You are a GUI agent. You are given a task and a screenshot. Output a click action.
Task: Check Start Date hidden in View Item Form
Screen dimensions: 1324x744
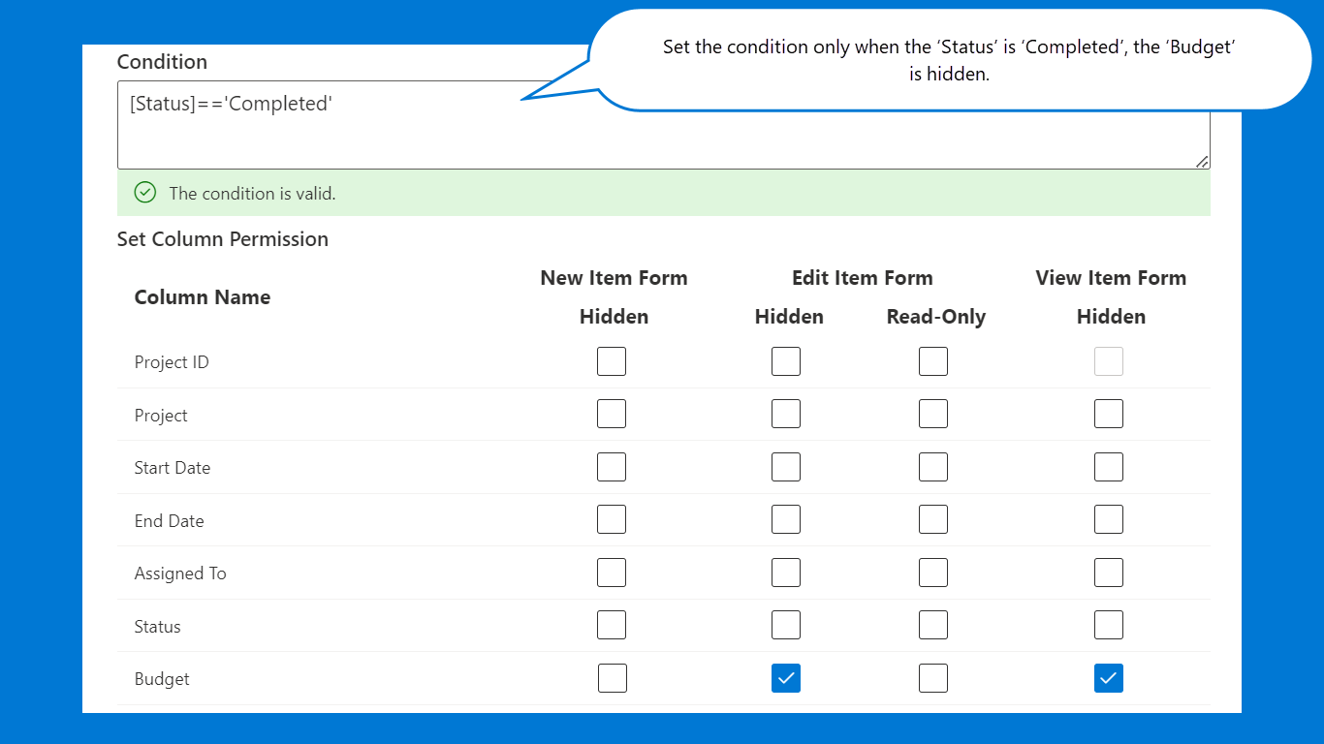point(1109,467)
